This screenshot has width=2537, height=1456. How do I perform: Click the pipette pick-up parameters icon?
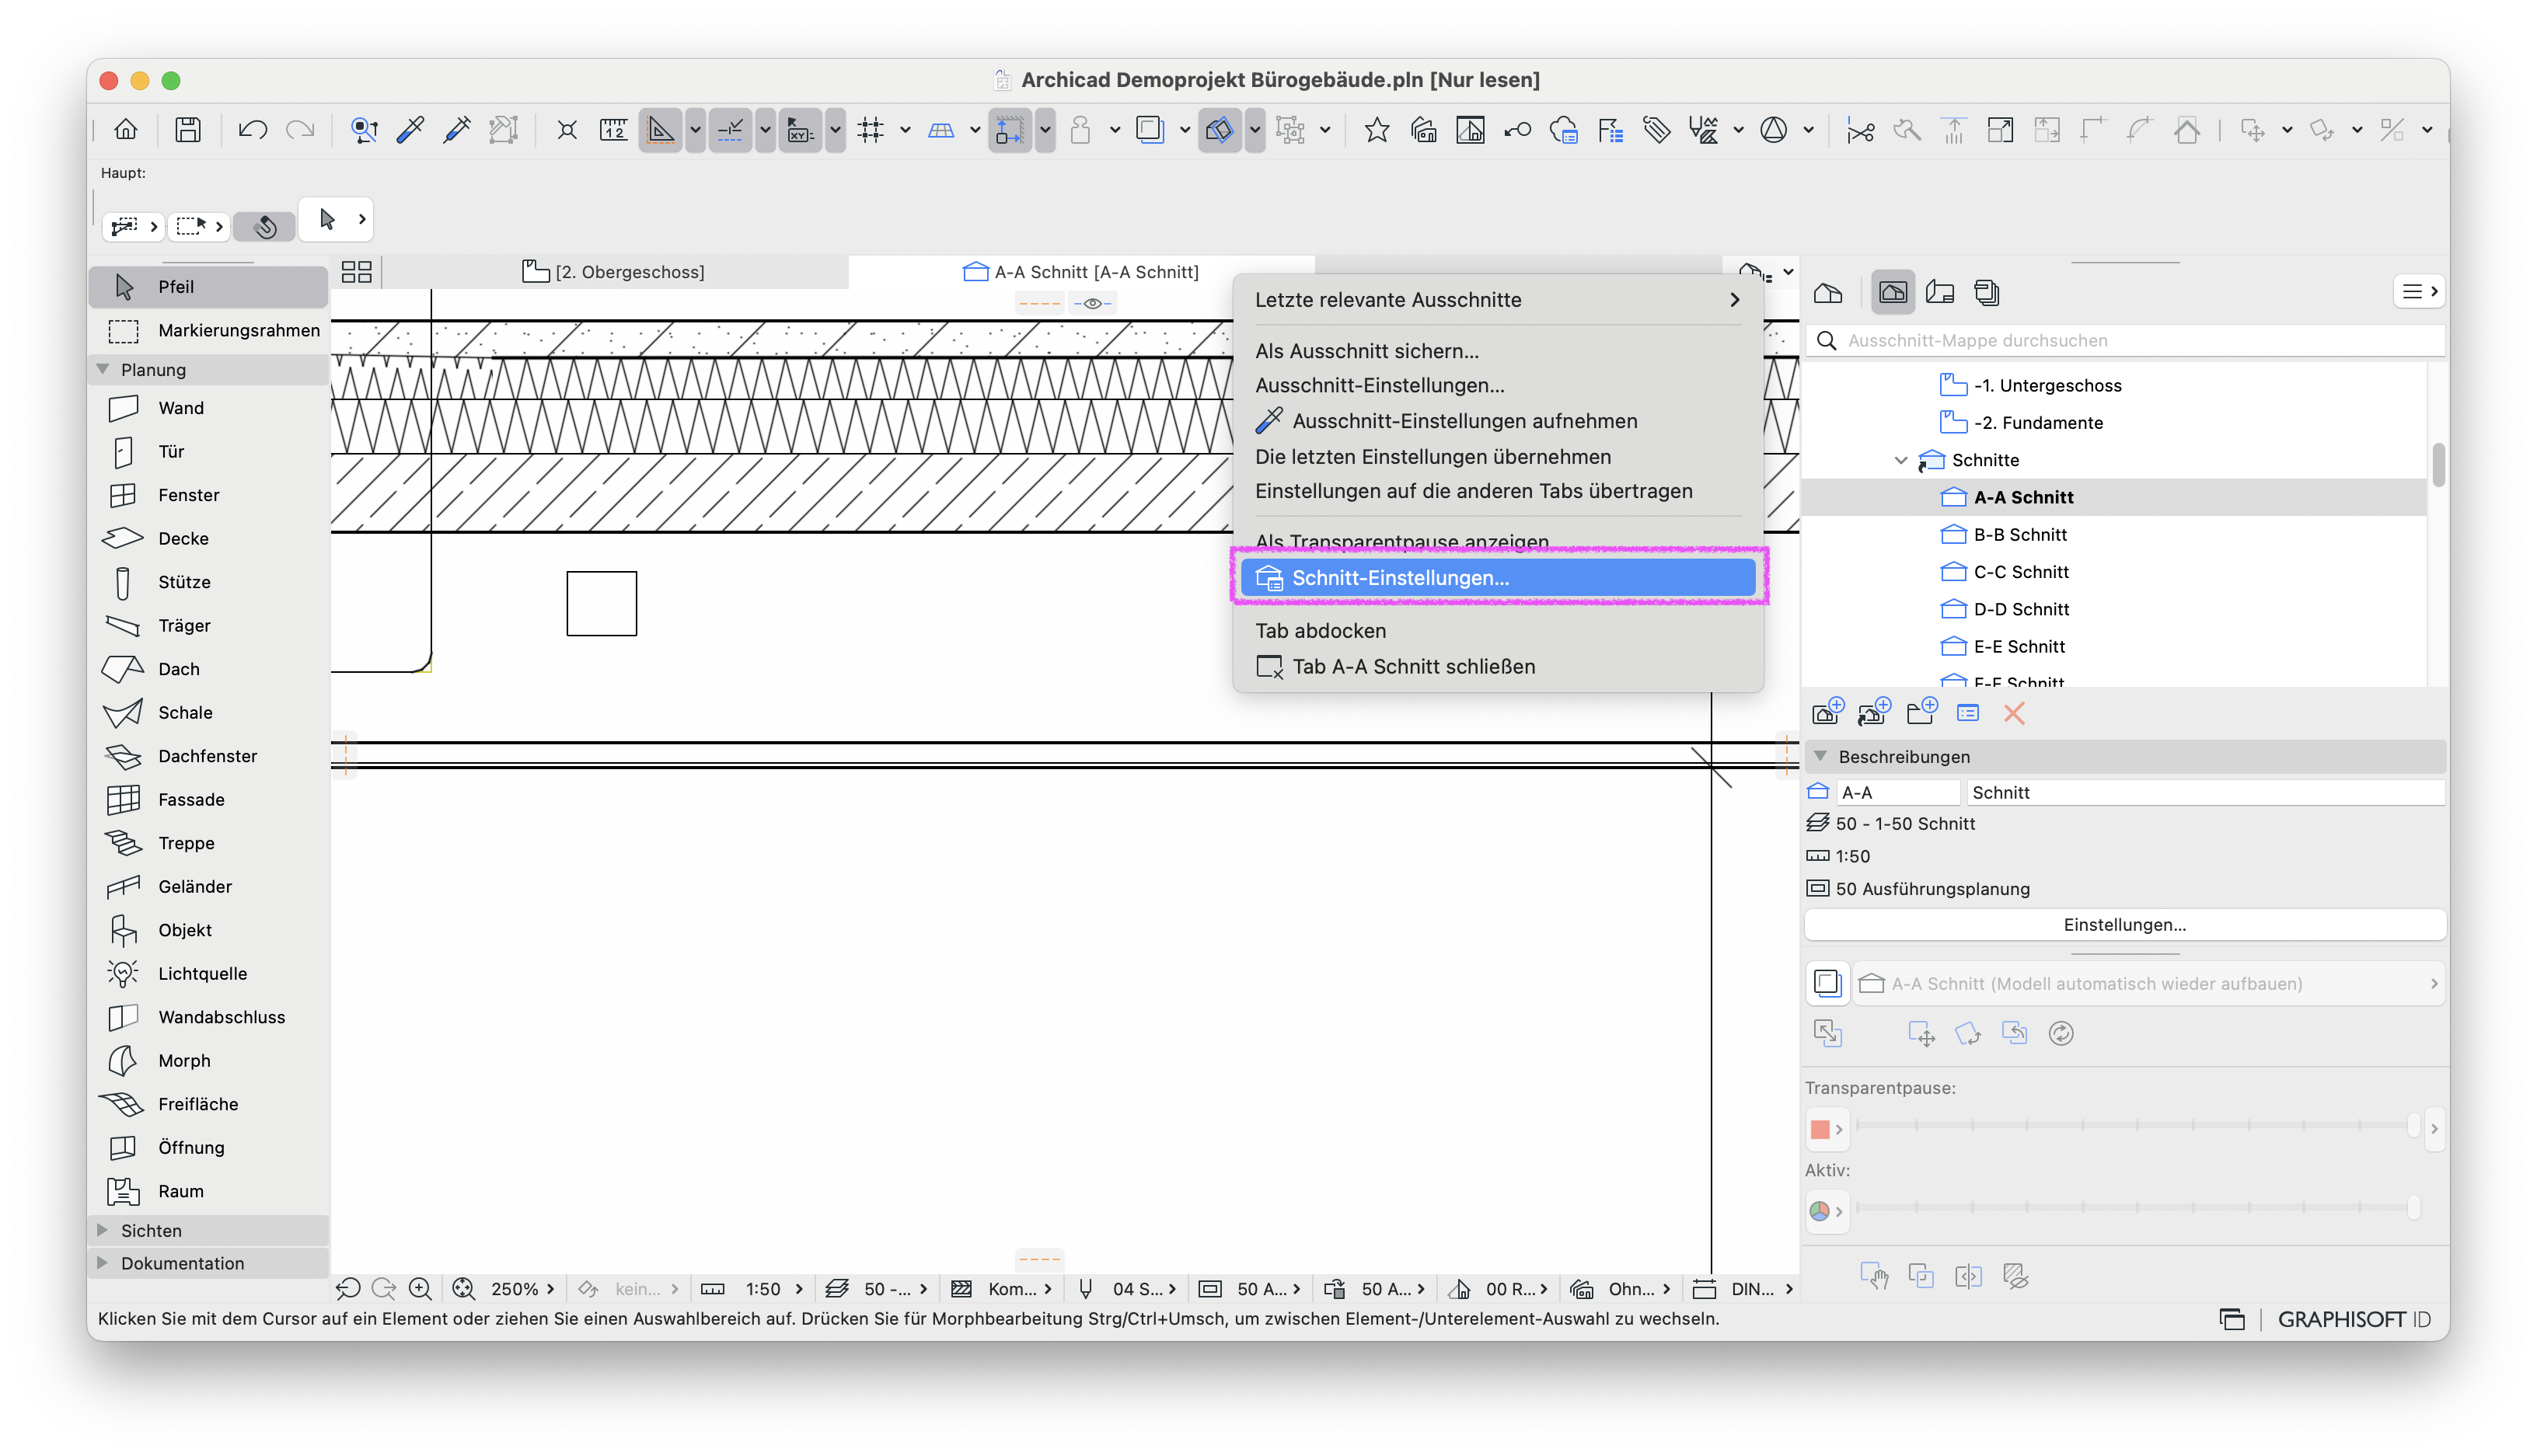coord(410,130)
